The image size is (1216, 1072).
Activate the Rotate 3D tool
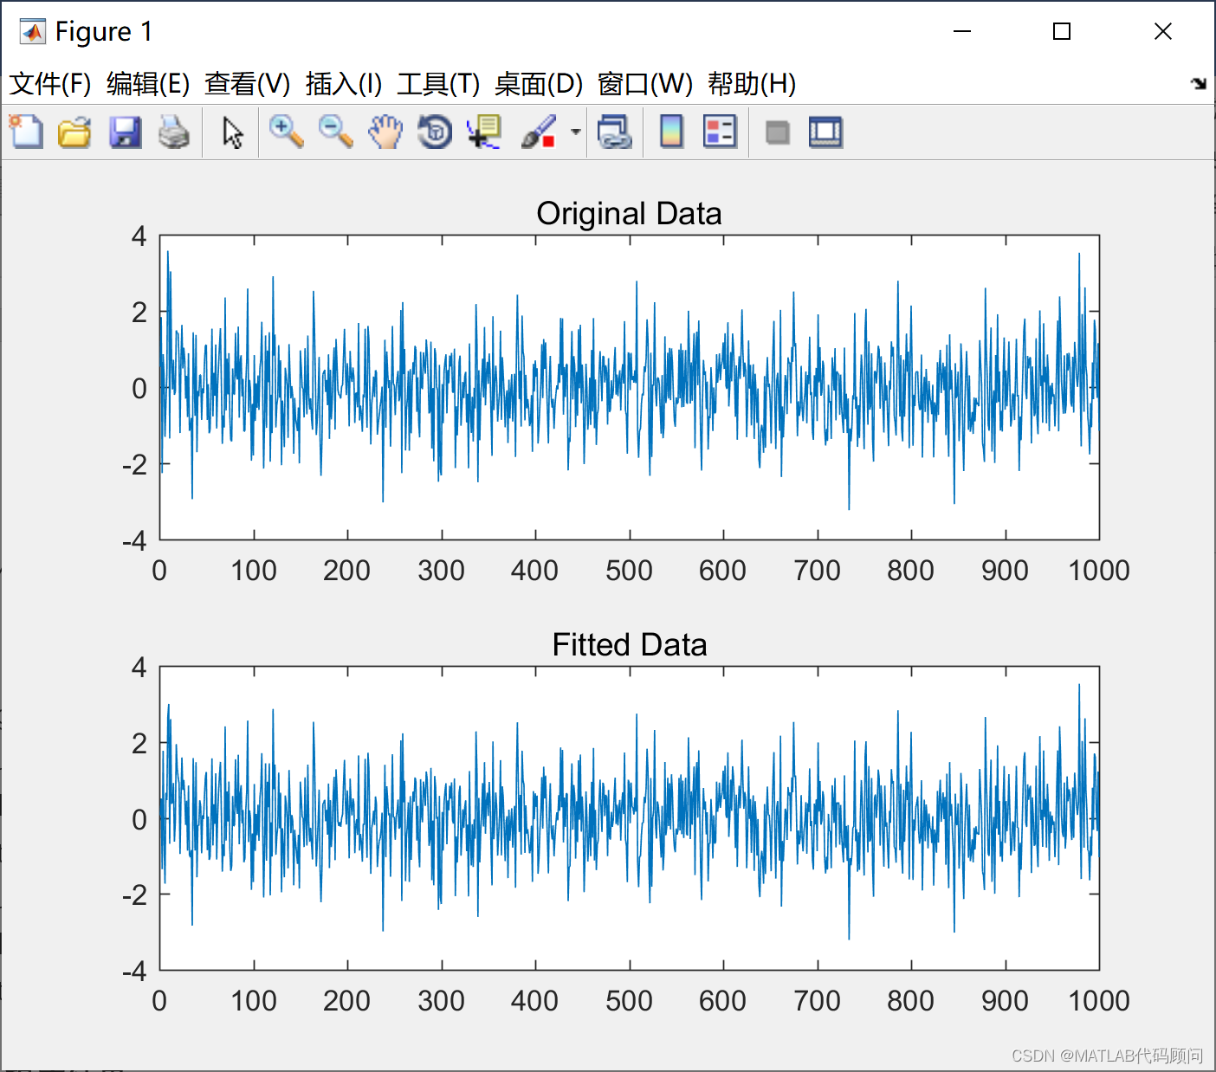point(434,132)
